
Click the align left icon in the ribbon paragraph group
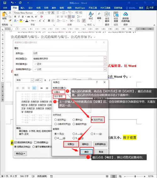58,17
